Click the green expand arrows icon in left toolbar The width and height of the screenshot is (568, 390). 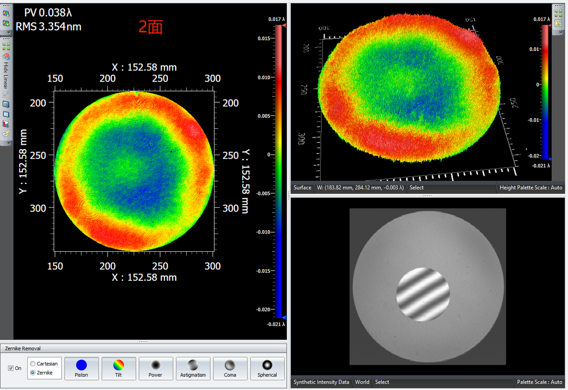[6, 47]
